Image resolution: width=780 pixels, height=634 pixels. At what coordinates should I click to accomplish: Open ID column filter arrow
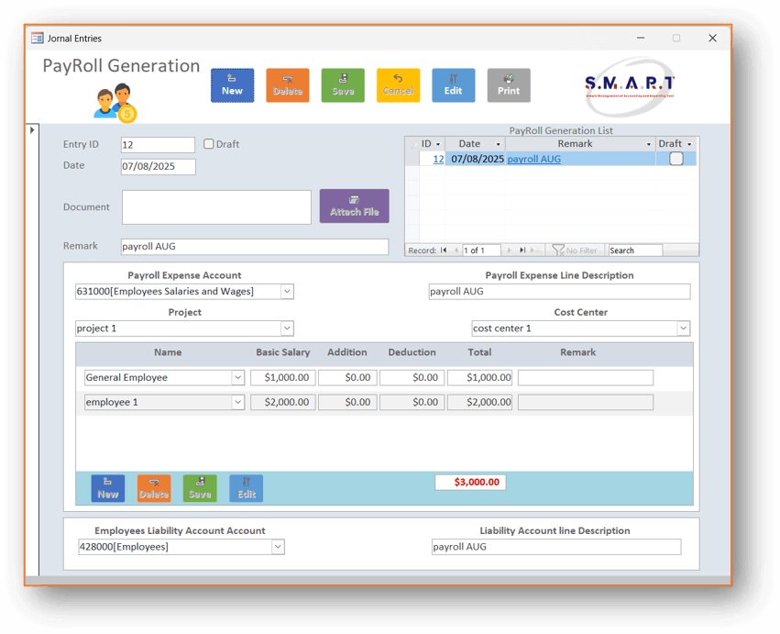pyautogui.click(x=438, y=144)
